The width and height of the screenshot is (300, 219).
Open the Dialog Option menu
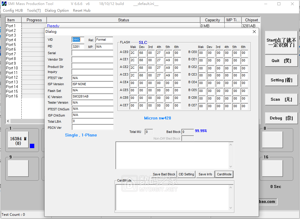(57, 11)
